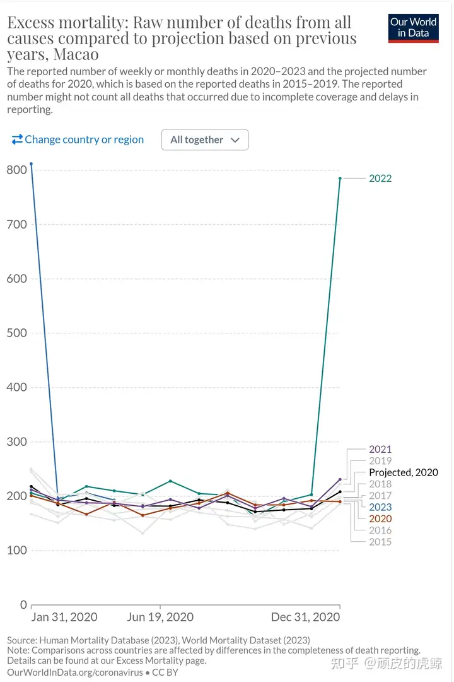Select the 2019 legend label
Image resolution: width=454 pixels, height=682 pixels.
click(x=380, y=460)
